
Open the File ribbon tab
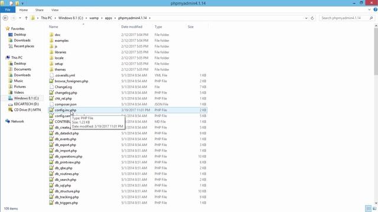point(8,10)
